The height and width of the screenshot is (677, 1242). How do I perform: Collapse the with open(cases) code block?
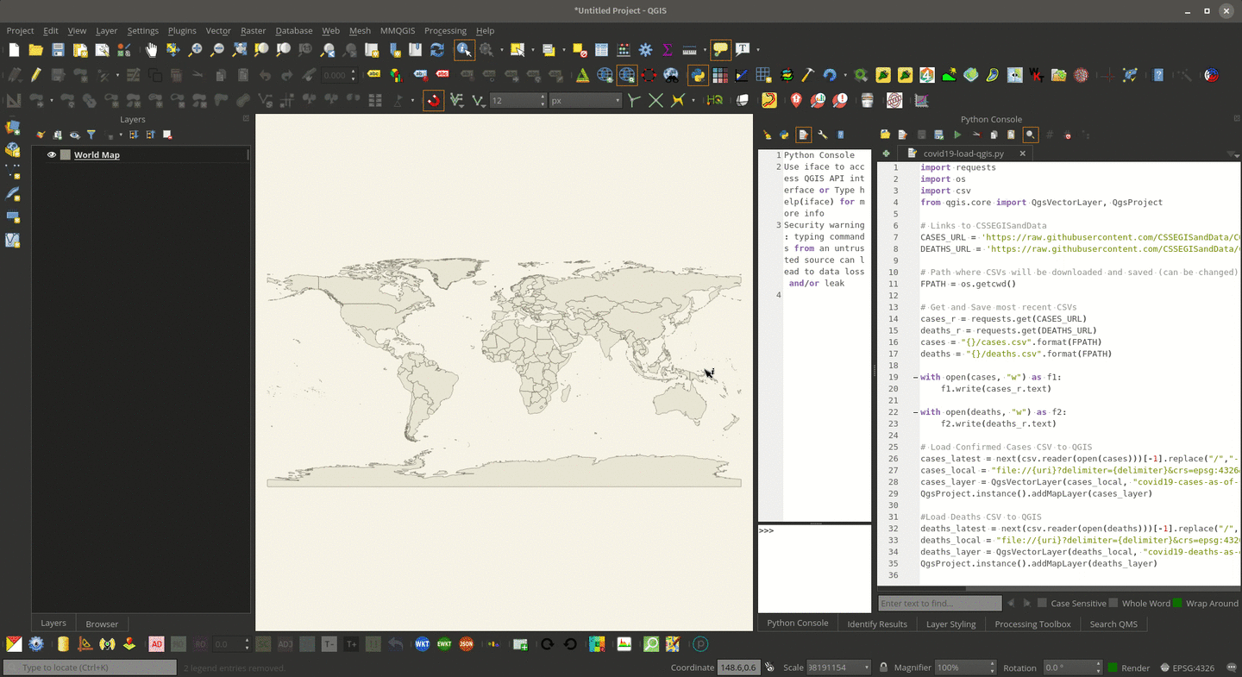pos(915,377)
